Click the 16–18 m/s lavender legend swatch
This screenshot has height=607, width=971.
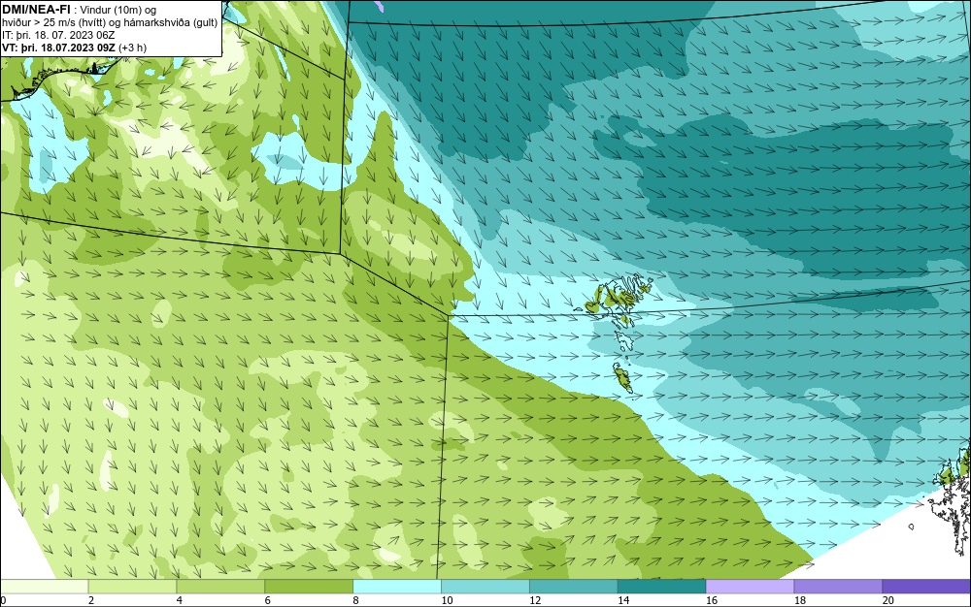(x=750, y=587)
